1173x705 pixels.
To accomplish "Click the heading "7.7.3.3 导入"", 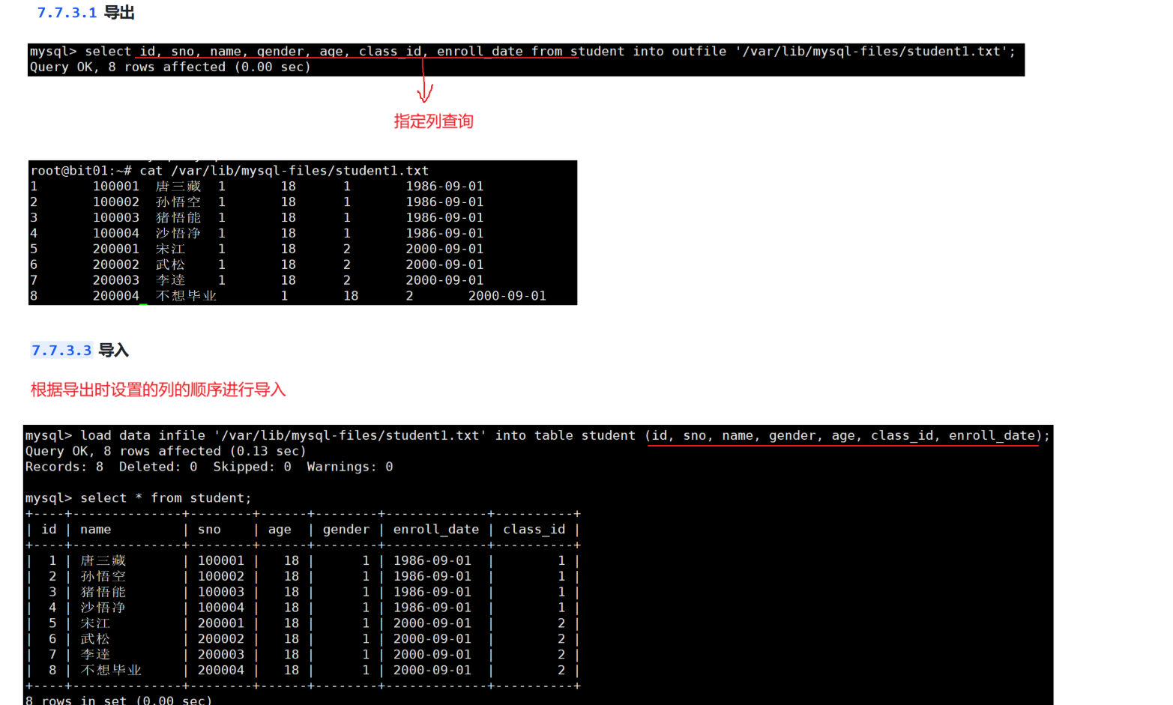I will 80,351.
